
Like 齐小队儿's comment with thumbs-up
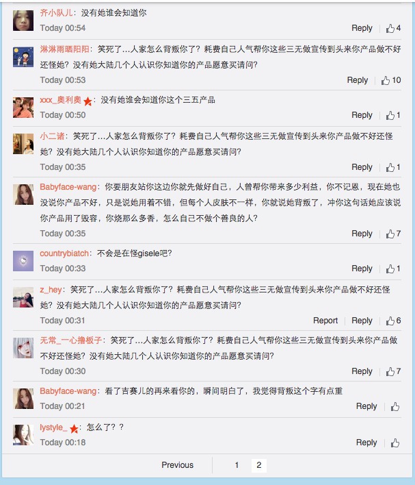click(x=390, y=29)
